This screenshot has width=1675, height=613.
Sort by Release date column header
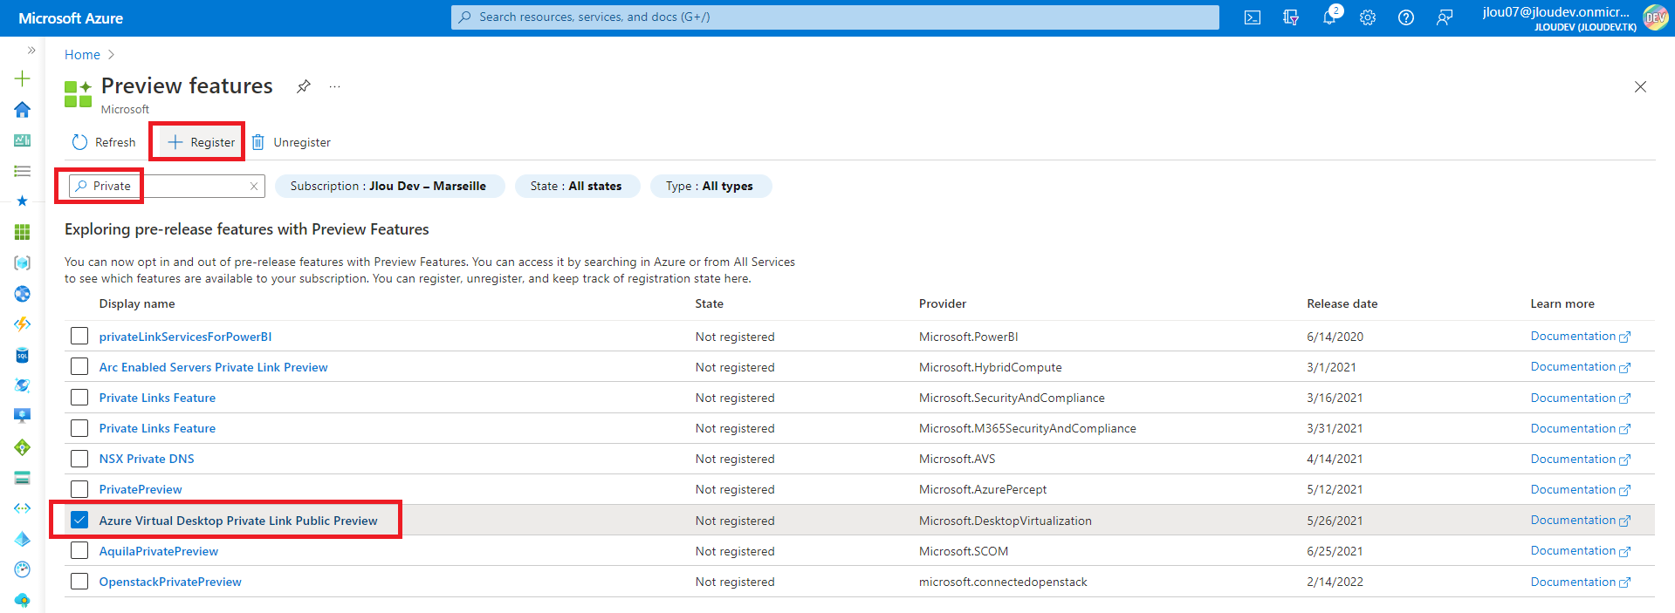point(1342,303)
